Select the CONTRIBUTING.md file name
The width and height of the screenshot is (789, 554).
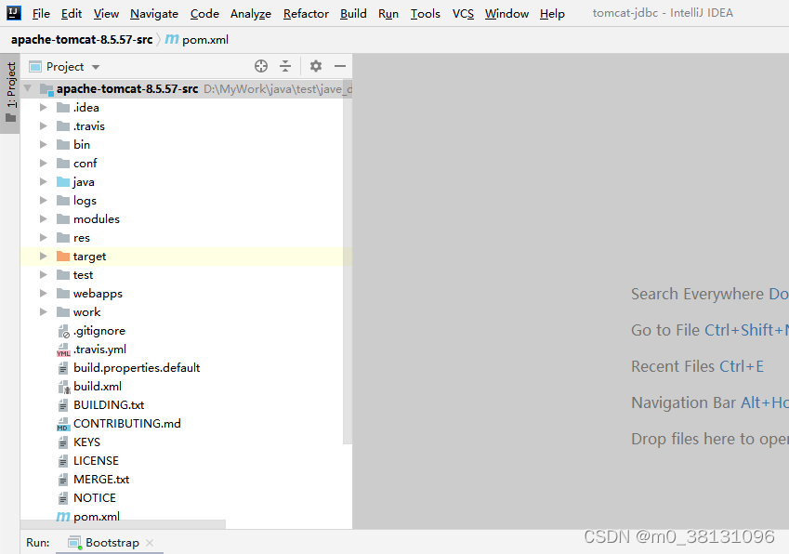126,424
